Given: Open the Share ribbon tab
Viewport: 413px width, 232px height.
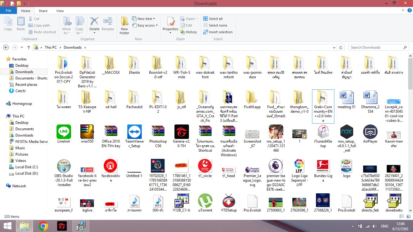Looking at the screenshot, I should click(x=43, y=11).
